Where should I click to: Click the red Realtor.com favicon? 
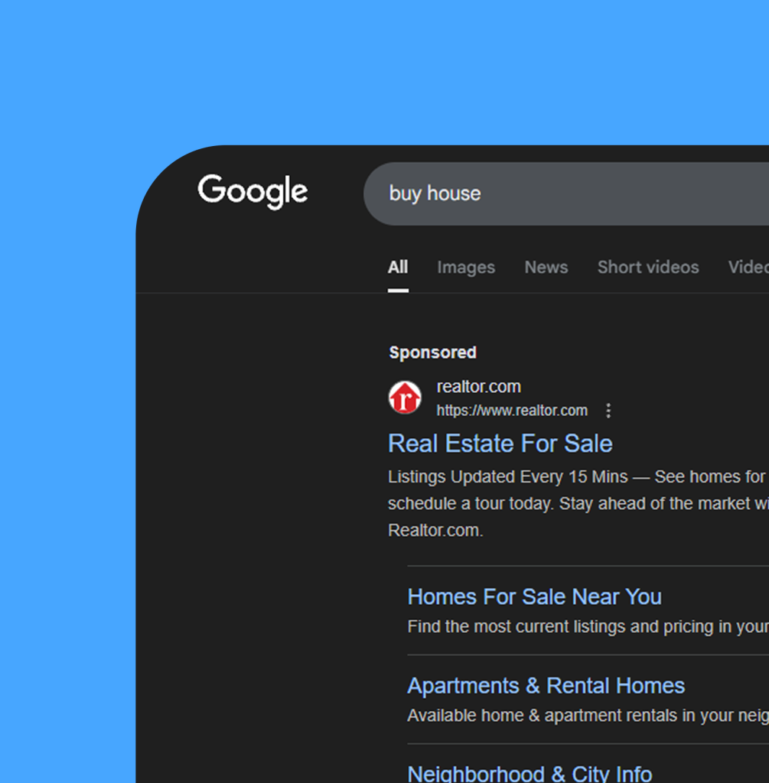405,398
